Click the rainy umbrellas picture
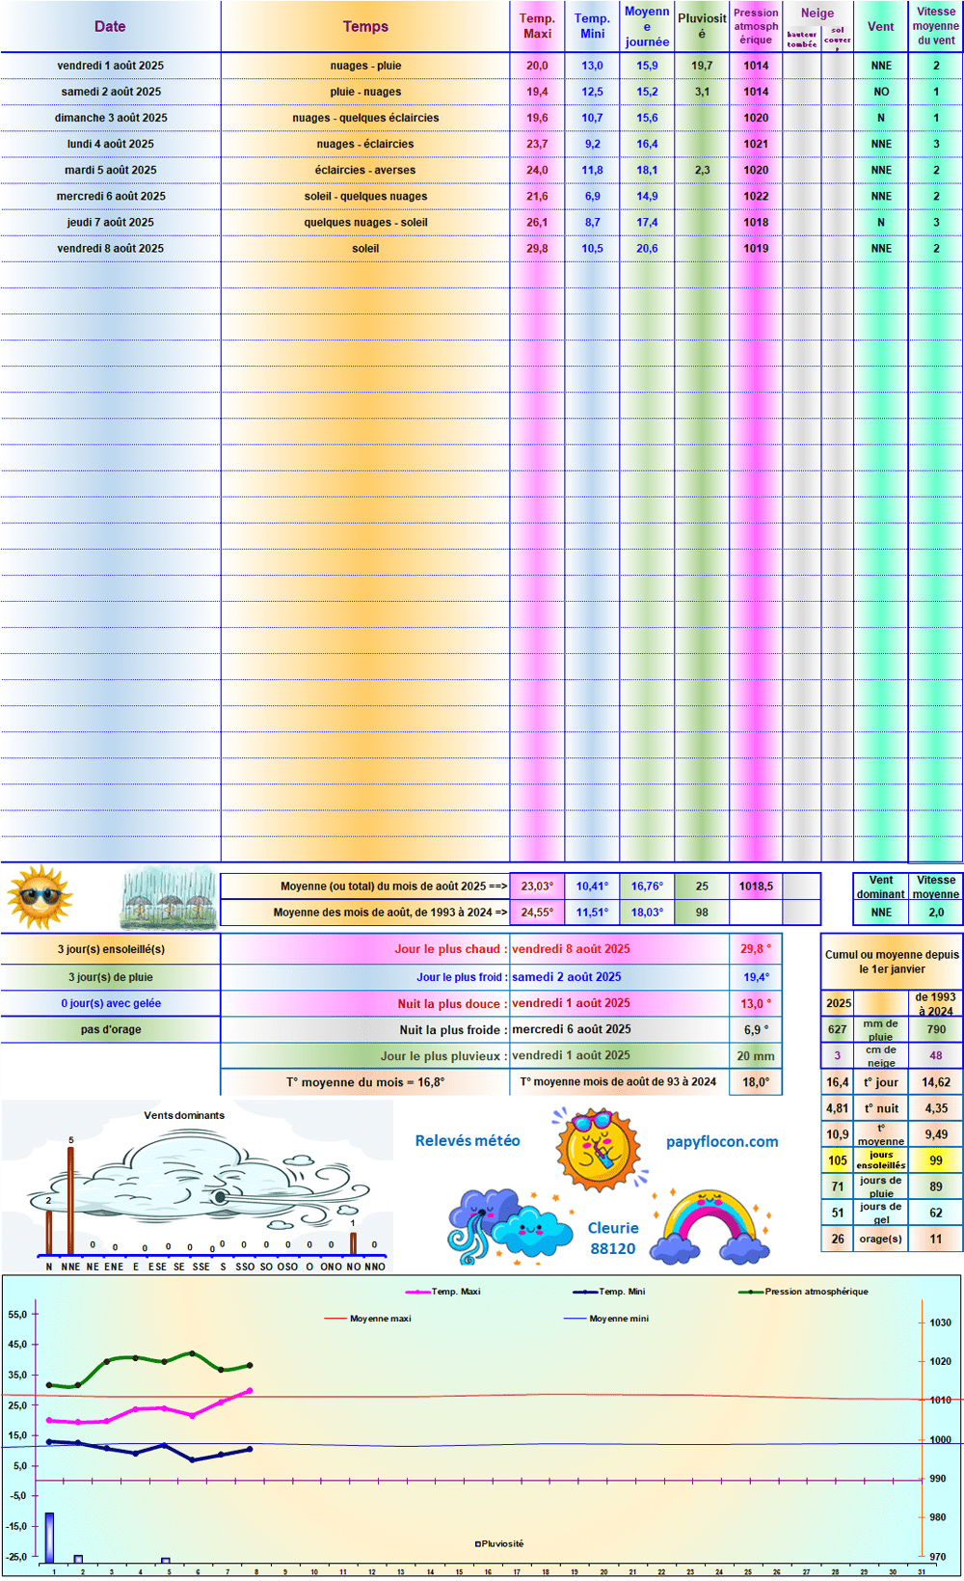Viewport: 964px width, 1581px height. [x=169, y=897]
